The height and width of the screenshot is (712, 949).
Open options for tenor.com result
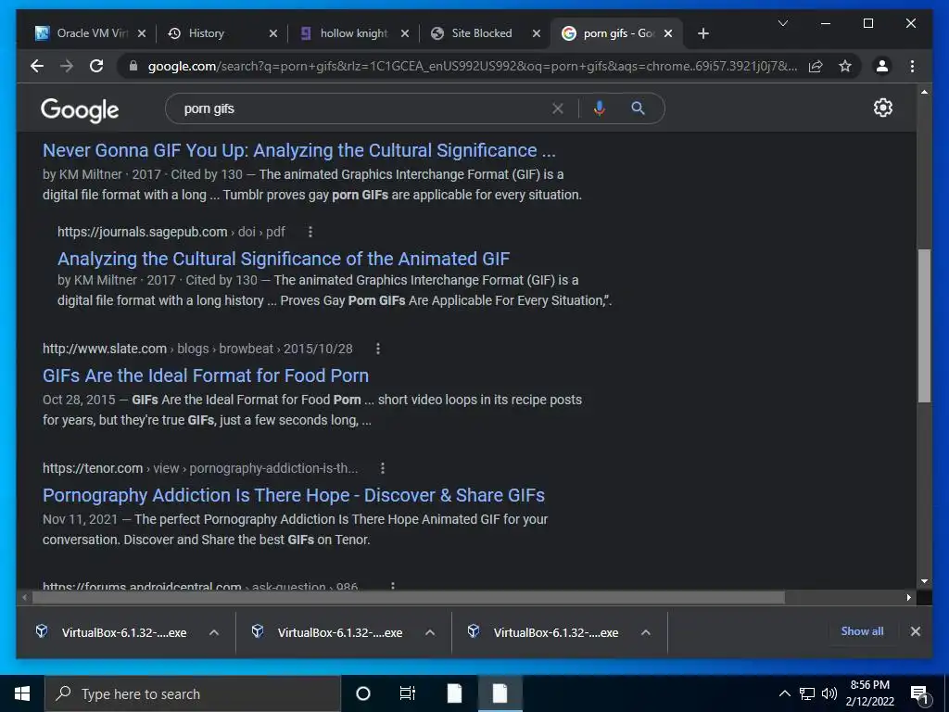tap(383, 468)
